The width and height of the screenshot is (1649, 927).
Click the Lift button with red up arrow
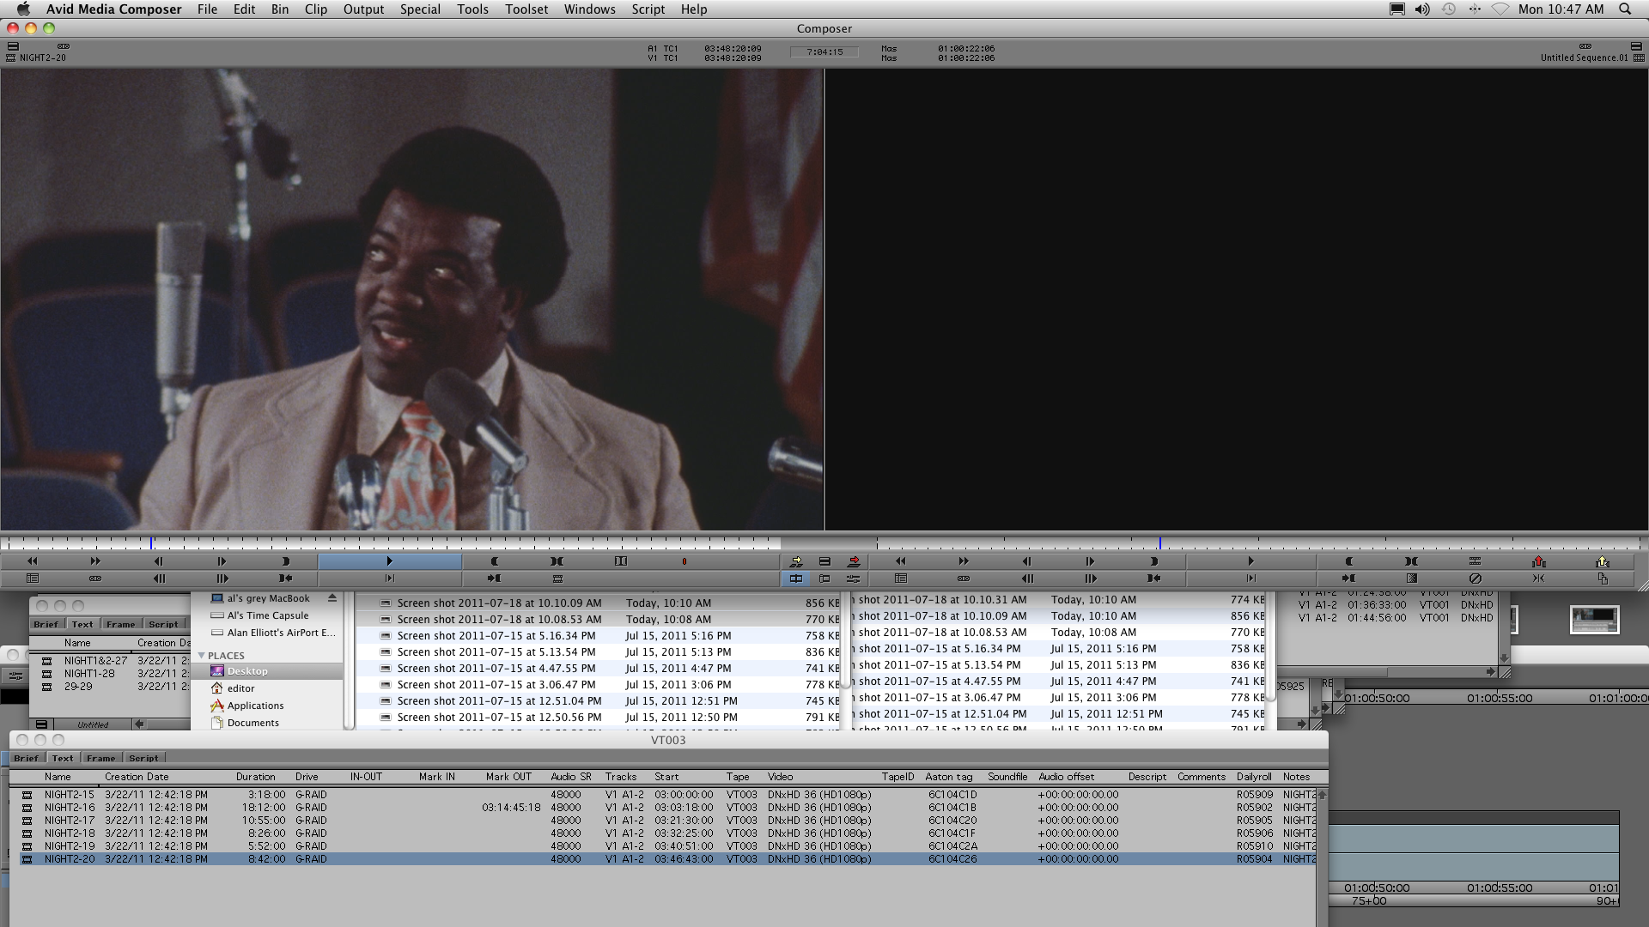pos(1538,561)
